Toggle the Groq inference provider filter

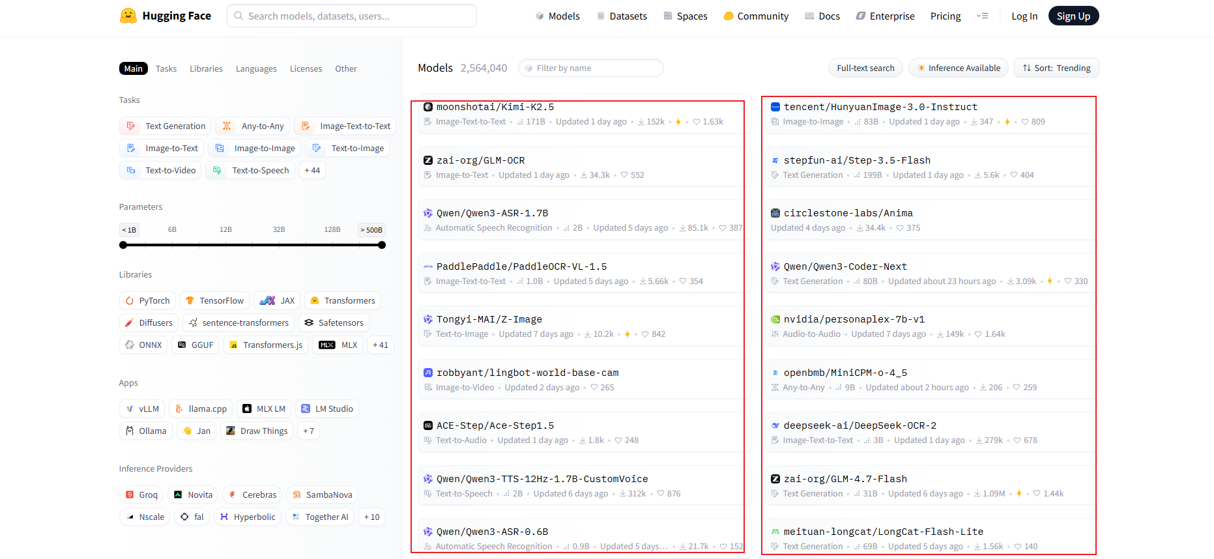[x=141, y=494]
